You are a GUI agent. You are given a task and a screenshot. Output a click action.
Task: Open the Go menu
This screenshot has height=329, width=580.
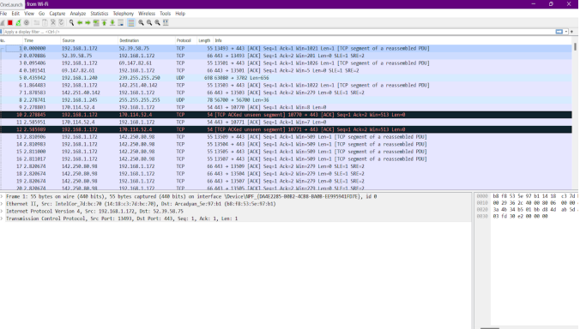pyautogui.click(x=41, y=14)
